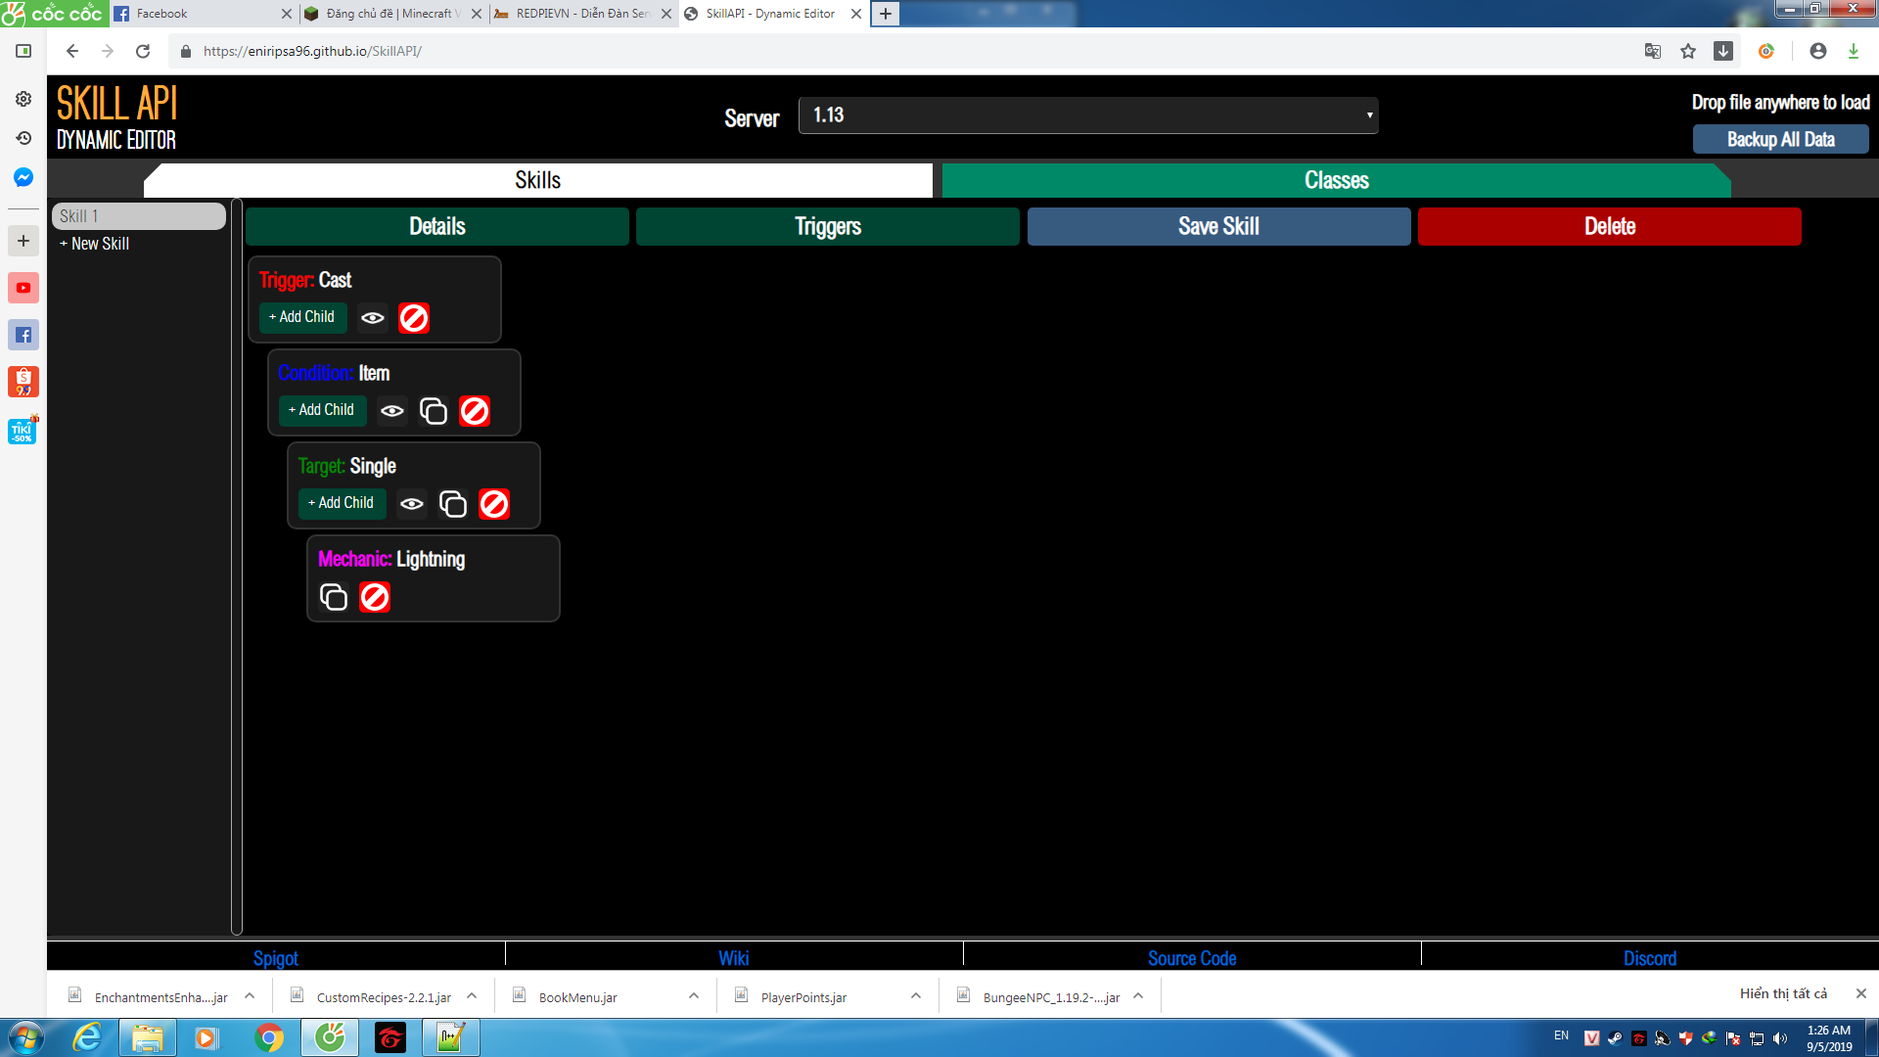Expand options for BookMenu.jar download
Image resolution: width=1879 pixels, height=1057 pixels.
click(694, 996)
